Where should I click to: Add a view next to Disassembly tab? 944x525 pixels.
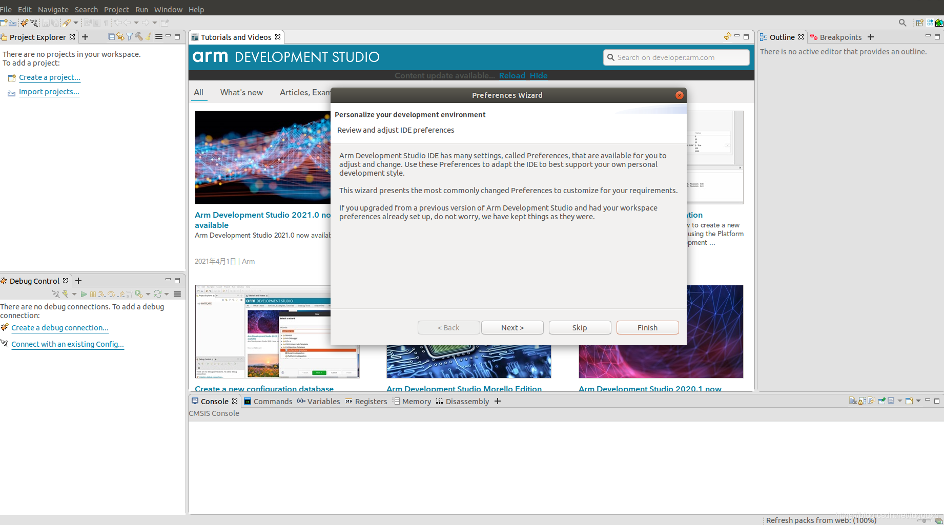pos(498,401)
